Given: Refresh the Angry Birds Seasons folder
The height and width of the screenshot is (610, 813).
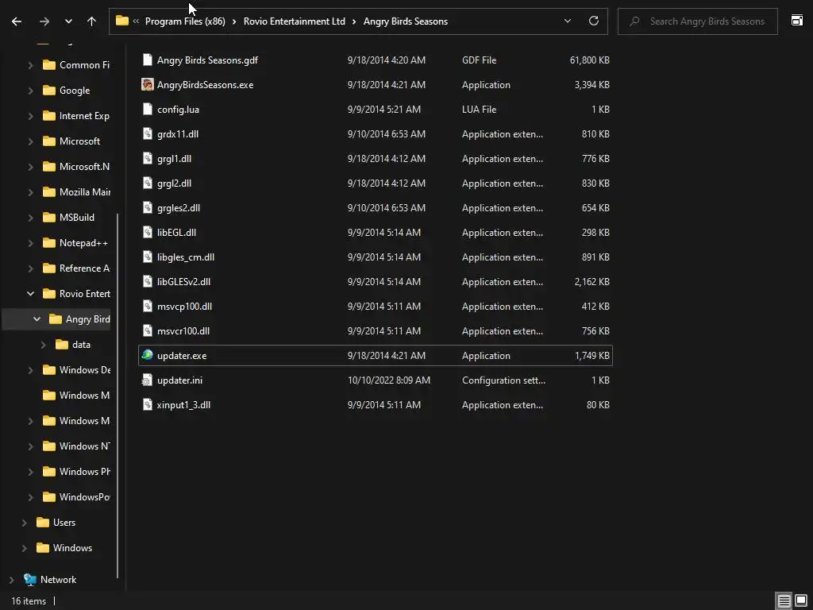Looking at the screenshot, I should (594, 21).
